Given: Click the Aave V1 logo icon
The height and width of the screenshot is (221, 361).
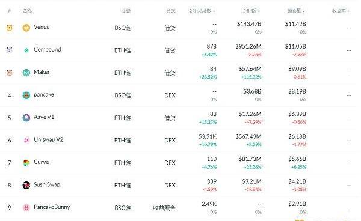Looking at the screenshot, I should tap(26, 118).
